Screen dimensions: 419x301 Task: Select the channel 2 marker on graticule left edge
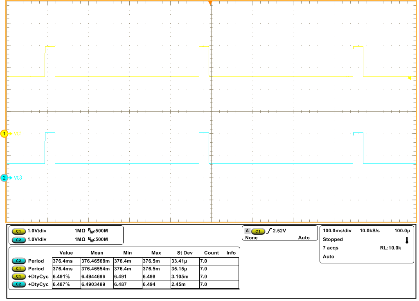click(x=4, y=178)
